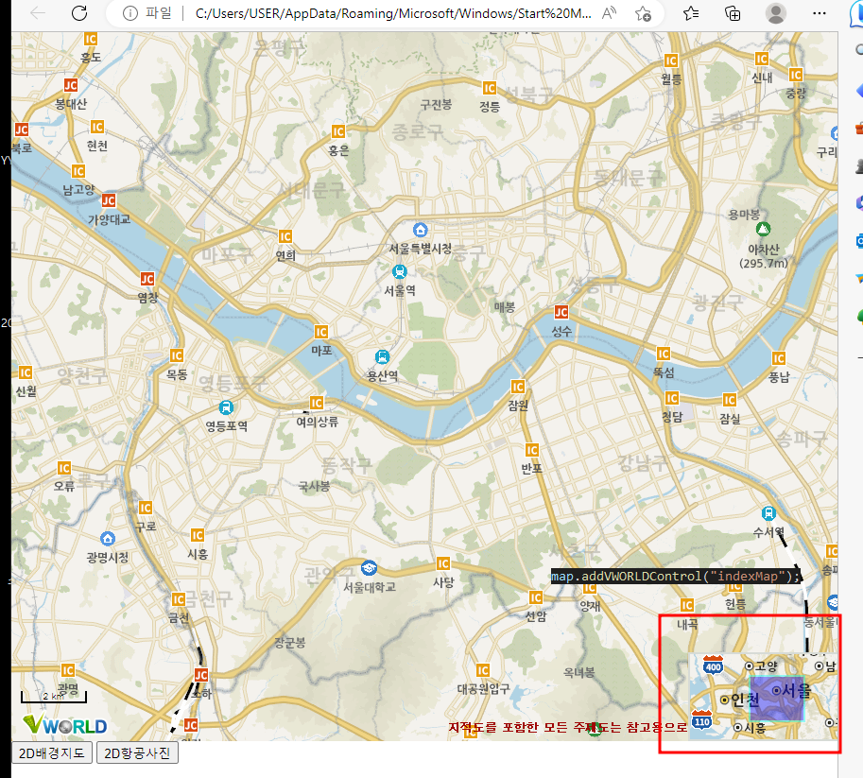
Task: Click the 잠실 IC marker
Action: point(730,399)
